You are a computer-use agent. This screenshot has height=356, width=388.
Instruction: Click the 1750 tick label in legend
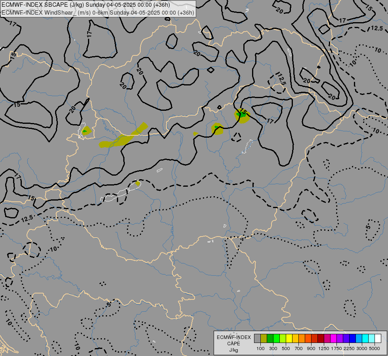point(336,348)
